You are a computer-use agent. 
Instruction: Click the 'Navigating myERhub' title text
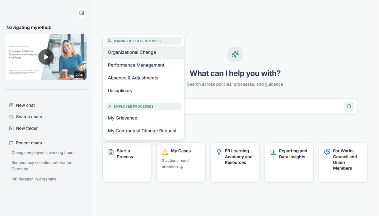click(29, 28)
